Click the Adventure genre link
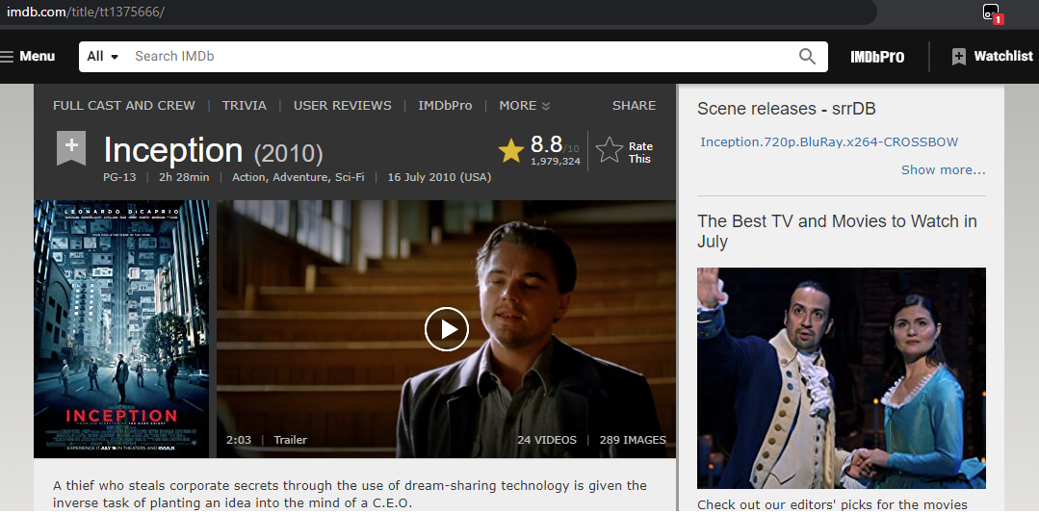The width and height of the screenshot is (1039, 514). coord(300,177)
